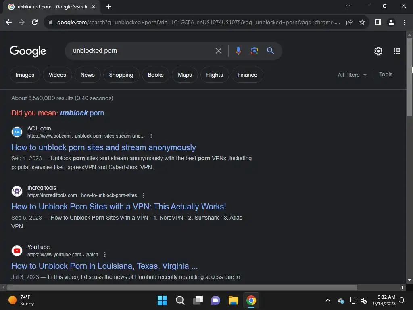
Task: Click the Google logo
Action: click(x=28, y=51)
